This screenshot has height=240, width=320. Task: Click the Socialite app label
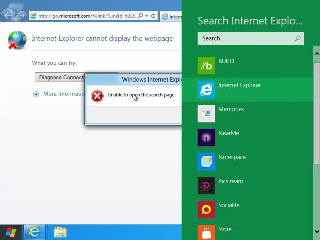pyautogui.click(x=229, y=205)
